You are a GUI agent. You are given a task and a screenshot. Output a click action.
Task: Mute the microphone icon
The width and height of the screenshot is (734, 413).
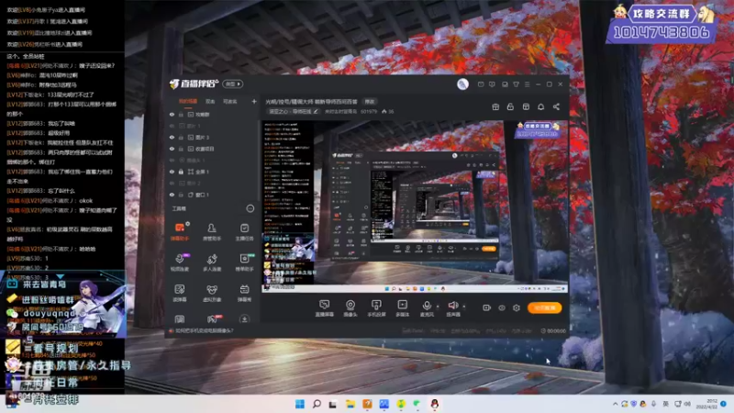point(427,306)
